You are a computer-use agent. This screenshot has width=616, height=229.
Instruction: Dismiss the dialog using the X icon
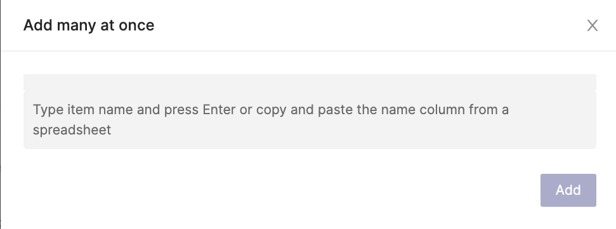point(592,25)
